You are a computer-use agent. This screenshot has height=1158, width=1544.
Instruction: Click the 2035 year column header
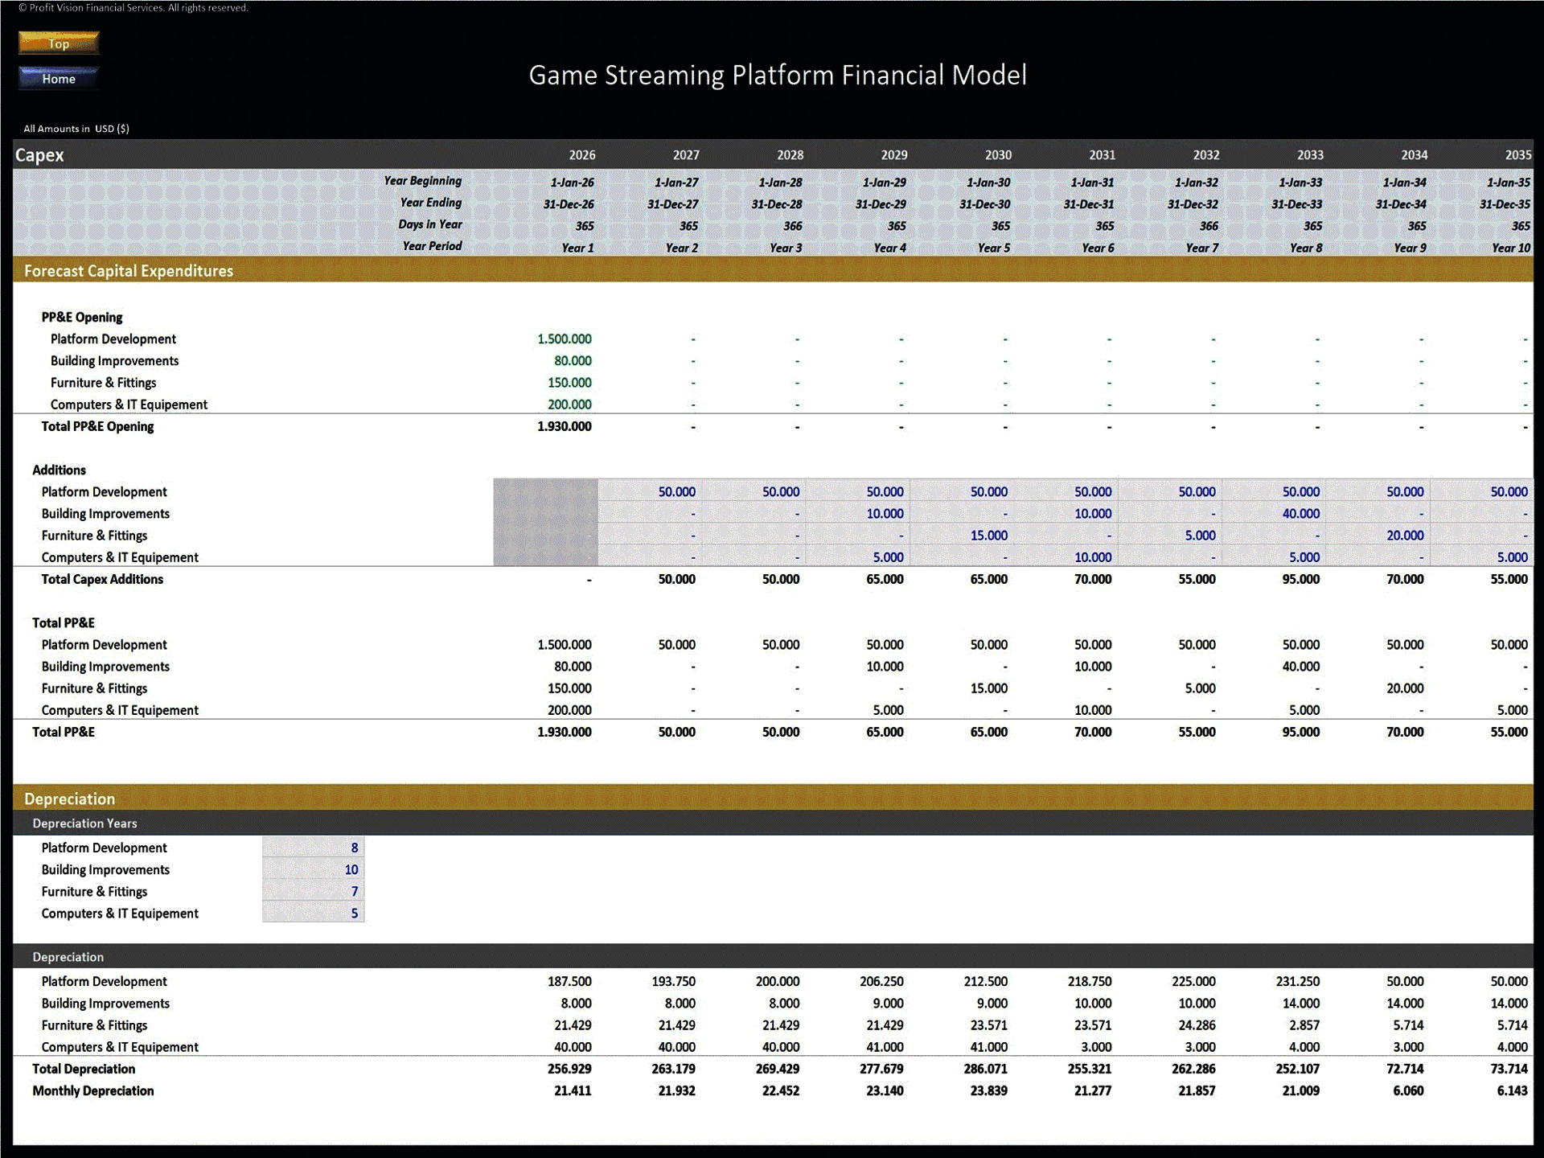[x=1517, y=154]
